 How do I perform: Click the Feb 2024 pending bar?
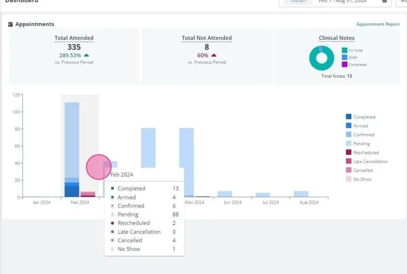72,140
